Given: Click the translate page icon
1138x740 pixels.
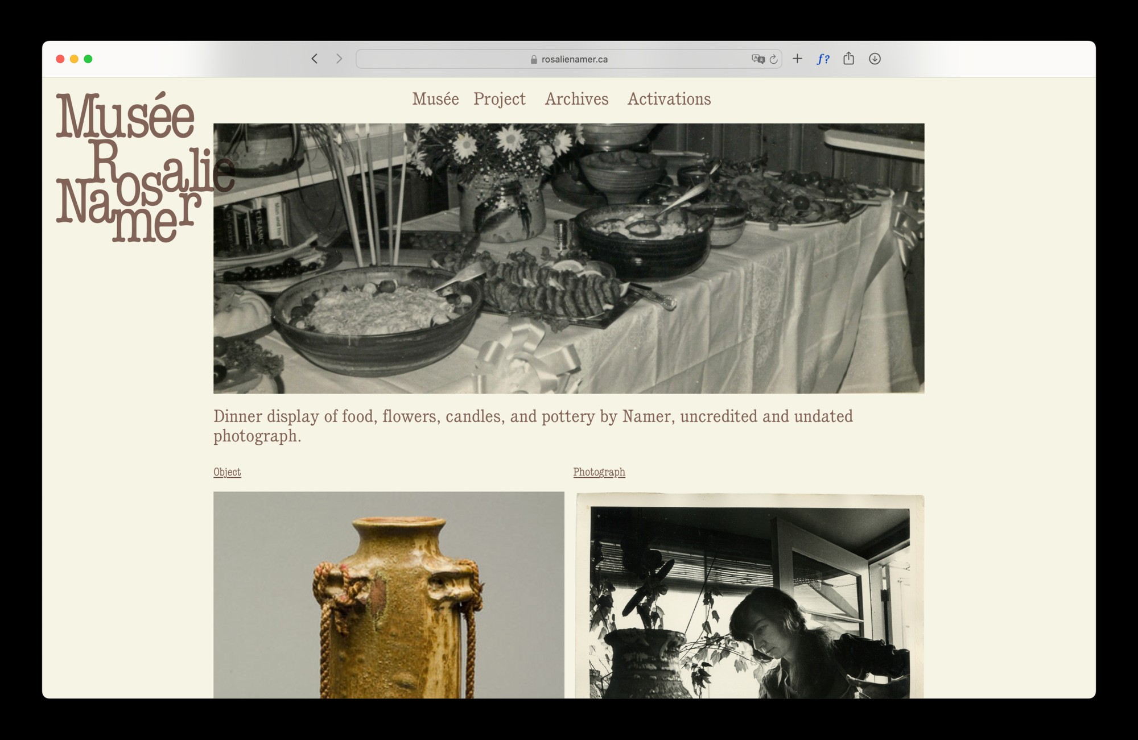Looking at the screenshot, I should (x=757, y=59).
